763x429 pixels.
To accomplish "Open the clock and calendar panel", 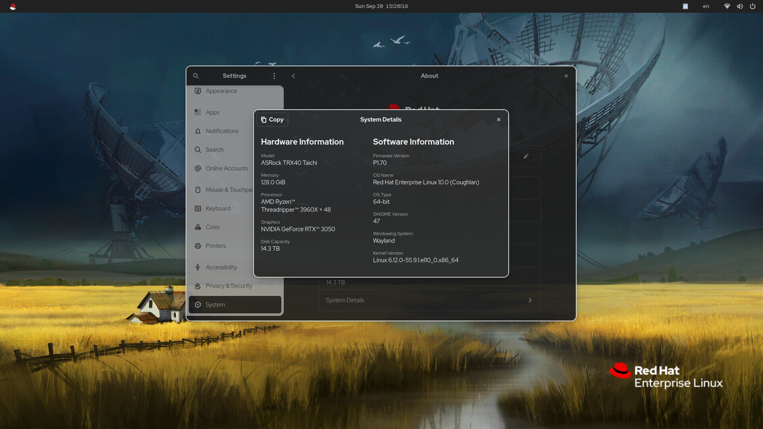I will (x=381, y=6).
